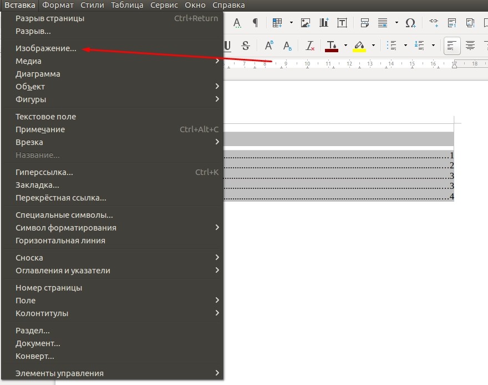This screenshot has width=488, height=385.
Task: Expand bullet list style dropdown arrow
Action: tap(405, 46)
